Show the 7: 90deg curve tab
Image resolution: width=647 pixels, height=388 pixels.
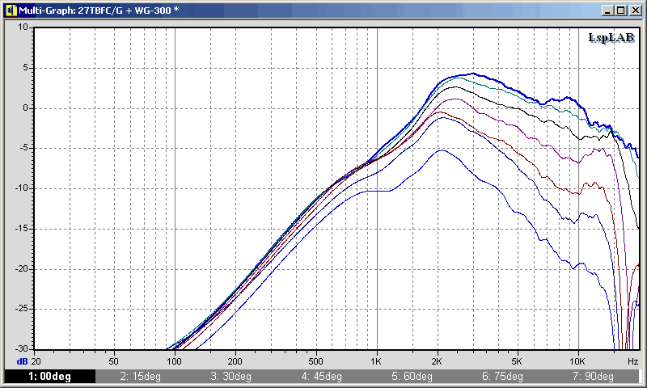click(593, 377)
